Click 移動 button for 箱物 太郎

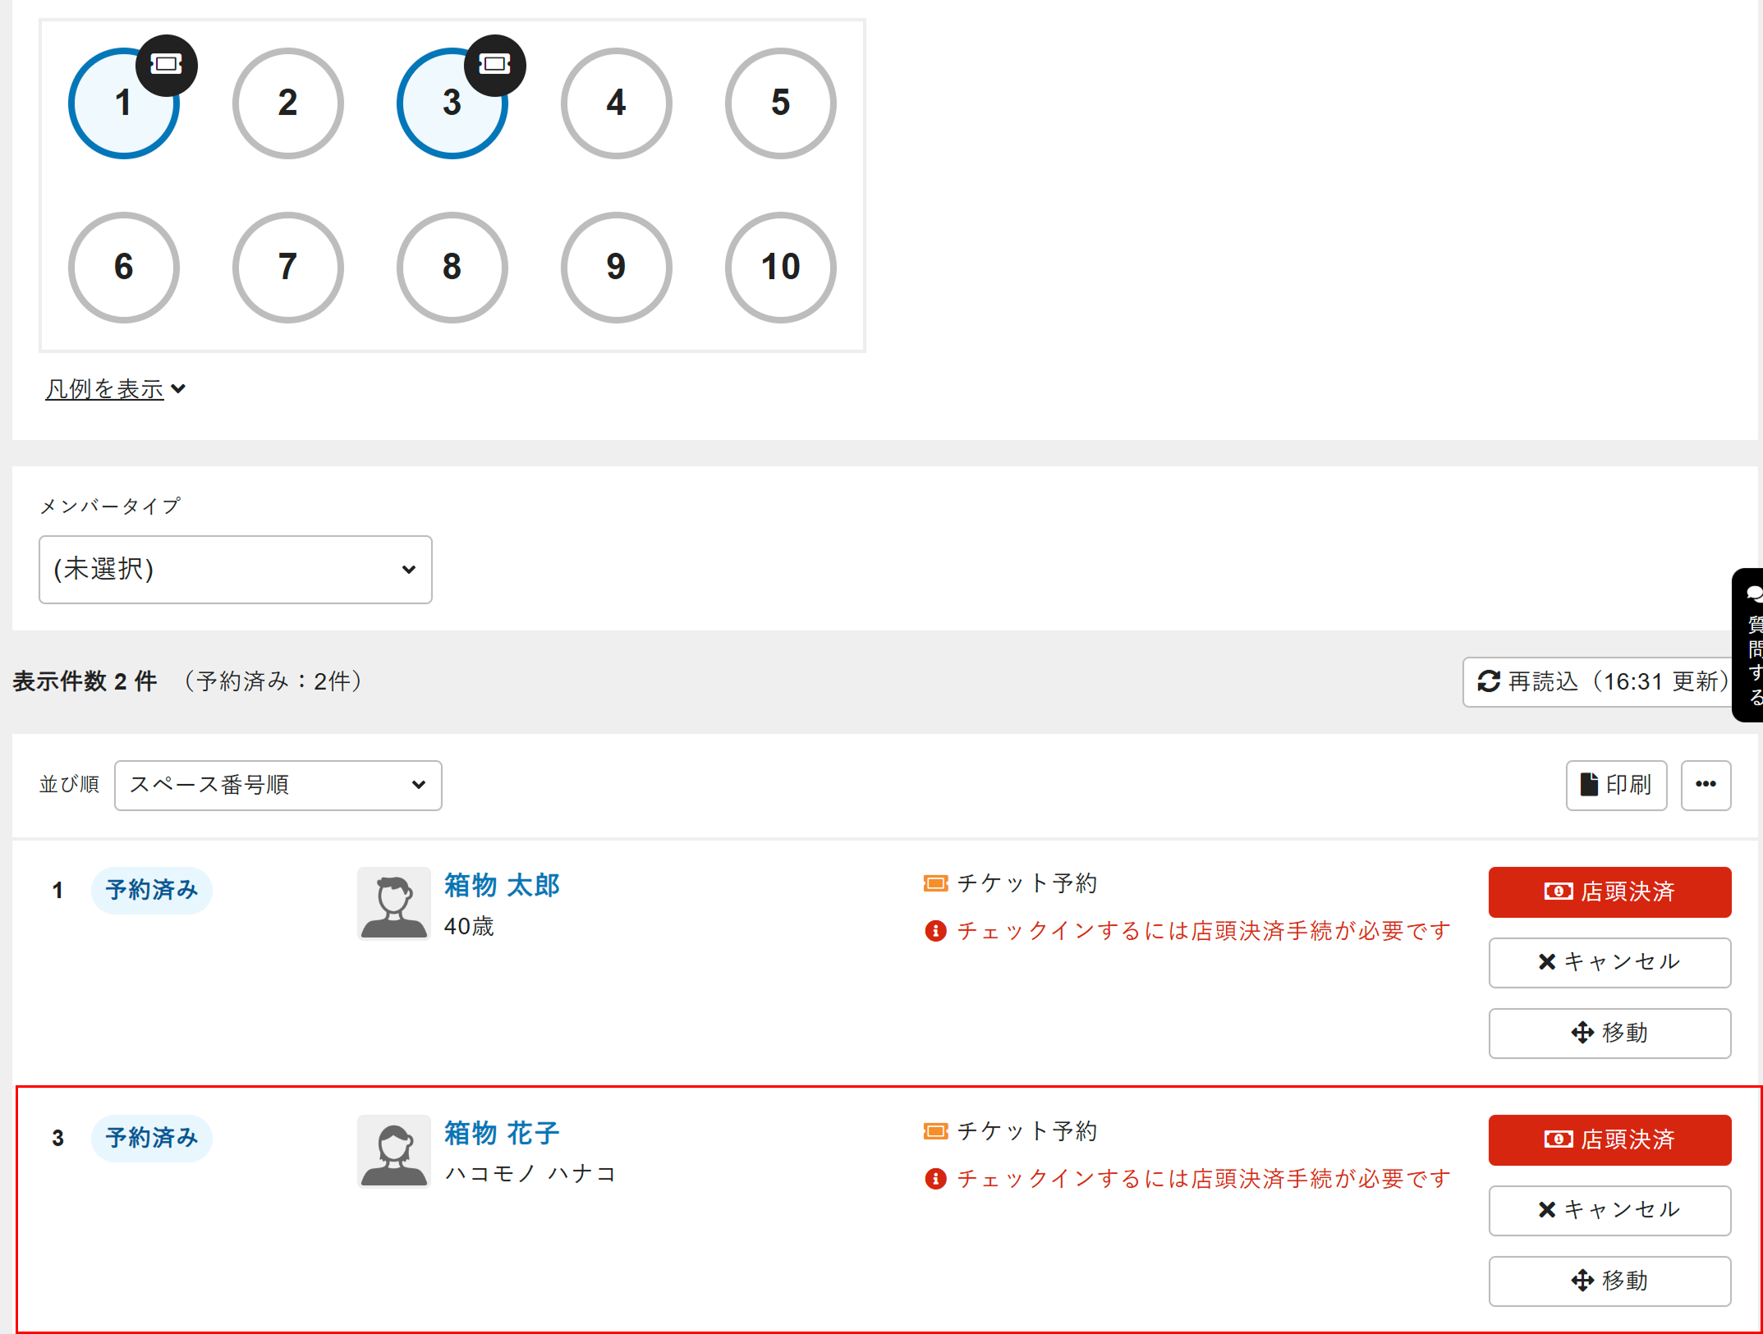pos(1609,1033)
